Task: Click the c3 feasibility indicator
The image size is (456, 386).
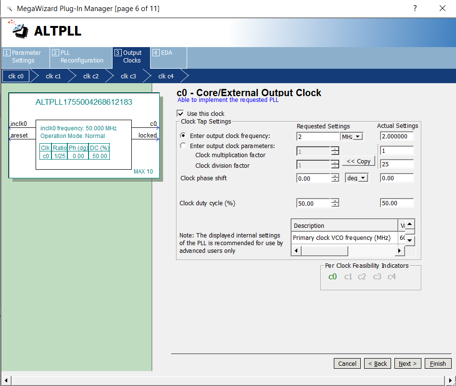Action: pyautogui.click(x=377, y=276)
